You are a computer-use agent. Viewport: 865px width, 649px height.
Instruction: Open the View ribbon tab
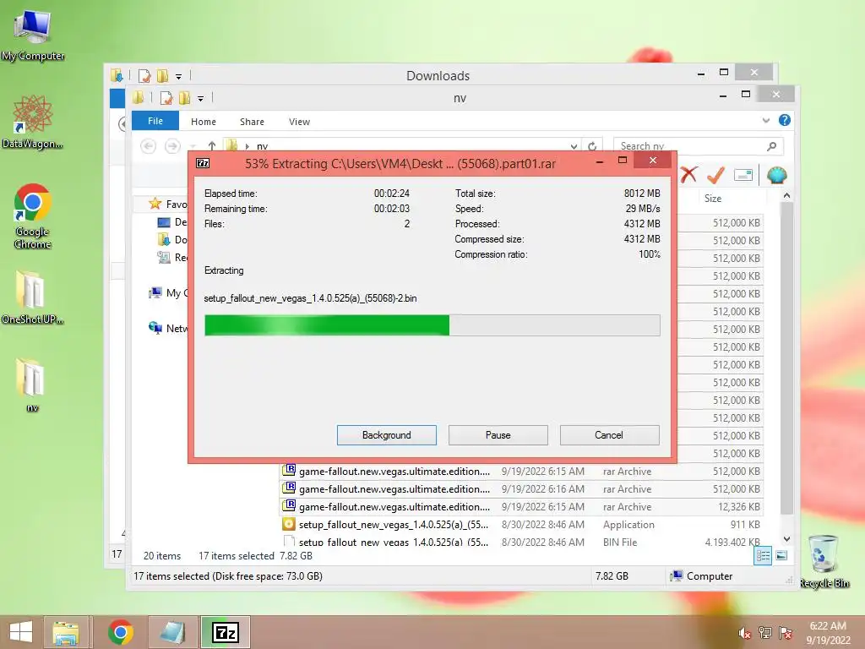[x=299, y=122]
